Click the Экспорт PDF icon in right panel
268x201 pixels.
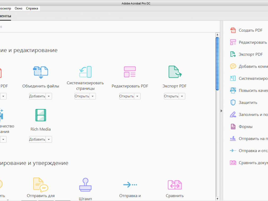pos(233,54)
